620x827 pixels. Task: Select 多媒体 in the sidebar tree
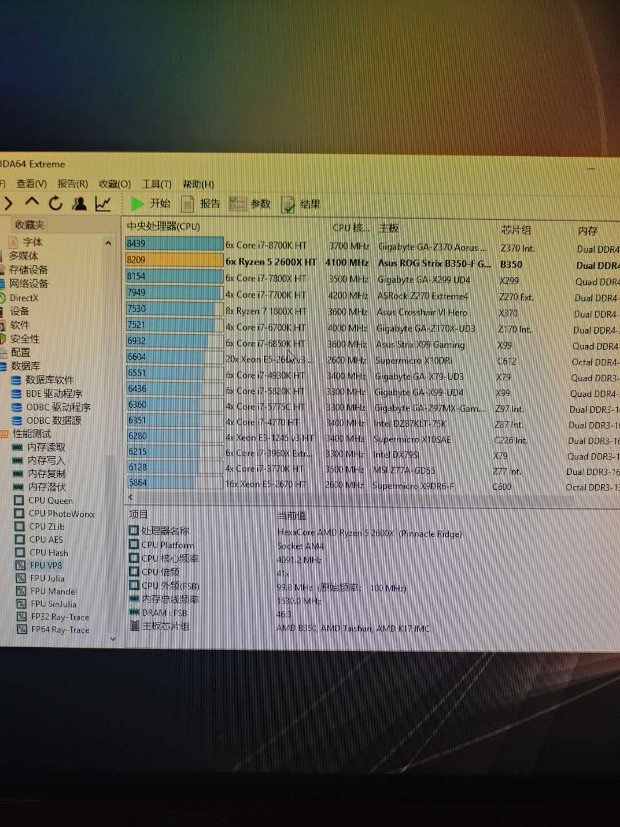(24, 256)
